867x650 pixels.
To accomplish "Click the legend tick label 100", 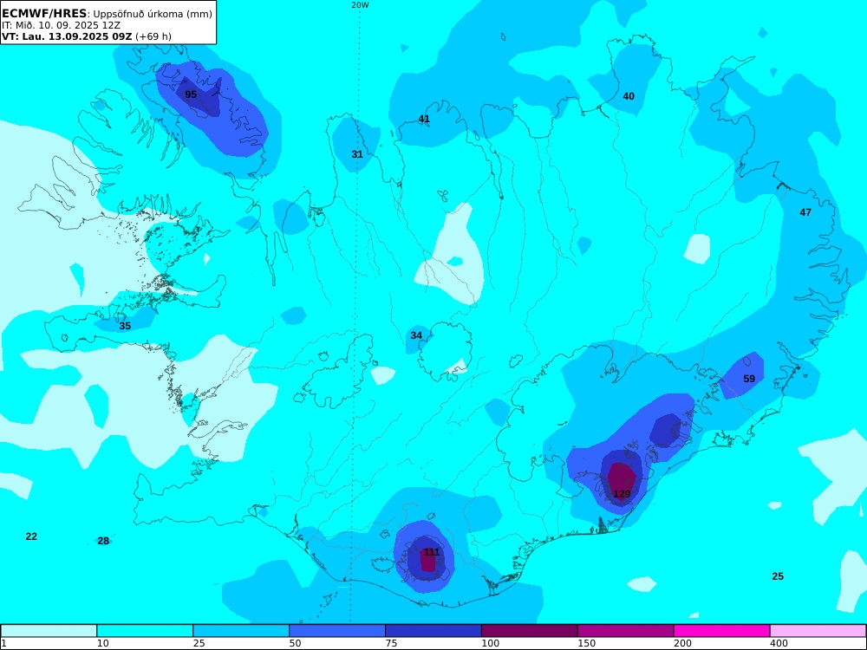I will [x=491, y=643].
